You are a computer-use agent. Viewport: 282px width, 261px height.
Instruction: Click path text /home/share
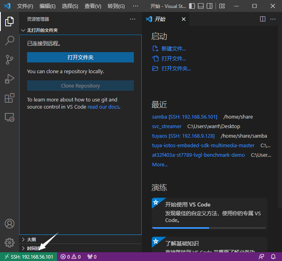(x=238, y=117)
